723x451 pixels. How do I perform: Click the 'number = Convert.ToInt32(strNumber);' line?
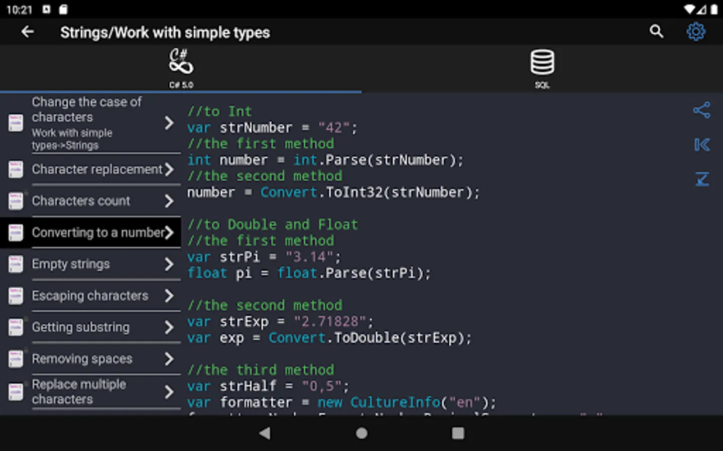[x=333, y=192]
